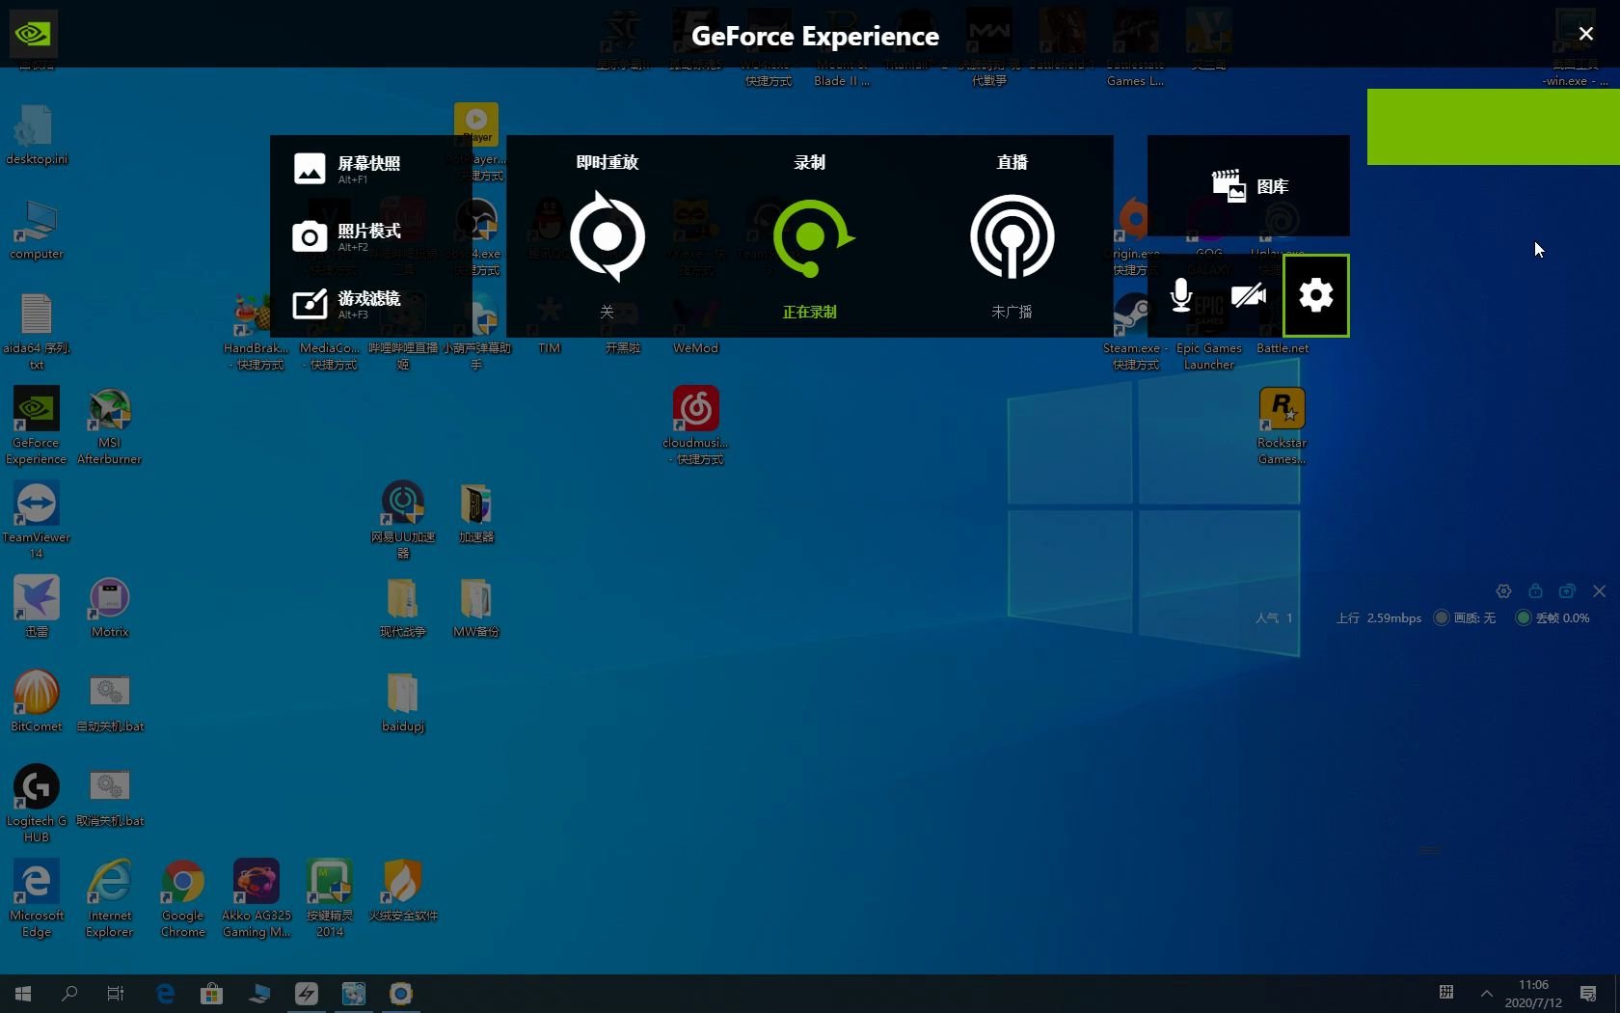This screenshot has height=1013, width=1620.
Task: Select the Google Chrome desktop icon
Action: pyautogui.click(x=182, y=898)
